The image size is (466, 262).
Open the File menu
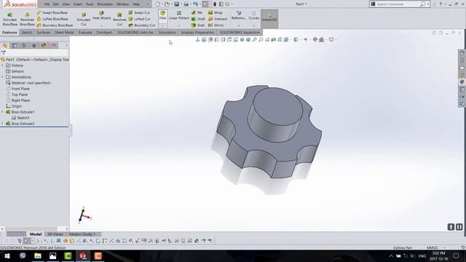click(x=47, y=4)
